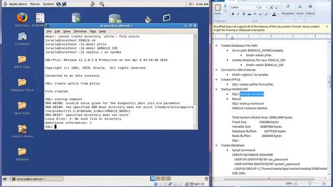Image resolution: width=333 pixels, height=187 pixels.
Task: Click the 4:00 AM clock in panel
Action: pyautogui.click(x=202, y=4)
